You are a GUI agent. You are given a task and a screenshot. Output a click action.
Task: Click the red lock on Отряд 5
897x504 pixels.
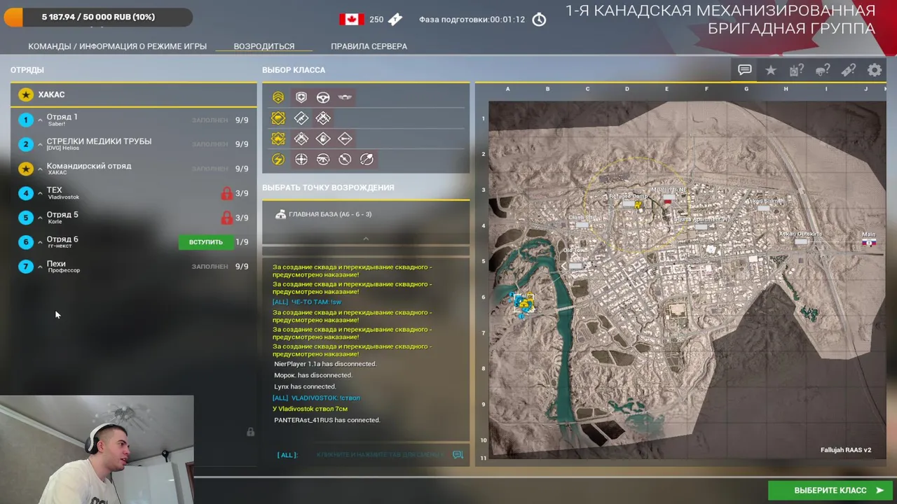point(226,218)
